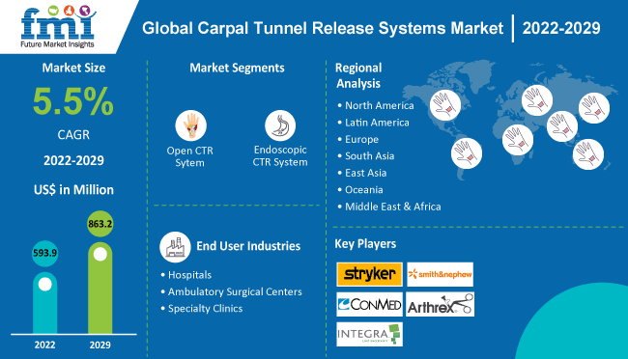Click the Endoscopic CTR System icon
The height and width of the screenshot is (359, 628).
point(280,125)
